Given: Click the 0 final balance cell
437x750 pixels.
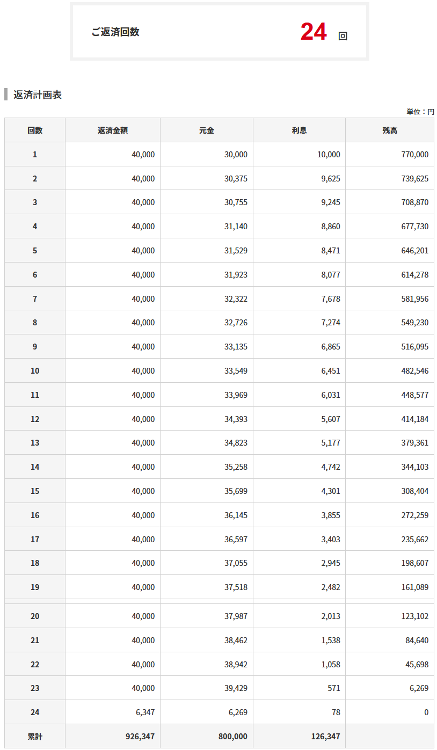Looking at the screenshot, I should coord(426,712).
